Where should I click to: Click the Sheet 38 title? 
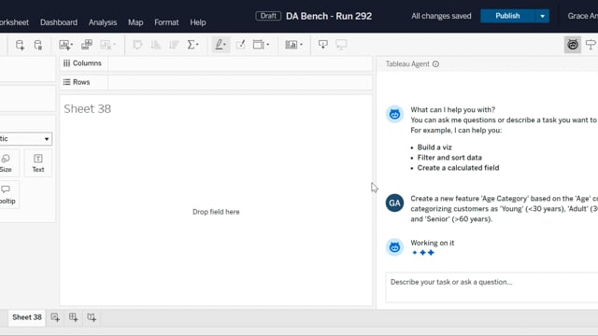(87, 109)
